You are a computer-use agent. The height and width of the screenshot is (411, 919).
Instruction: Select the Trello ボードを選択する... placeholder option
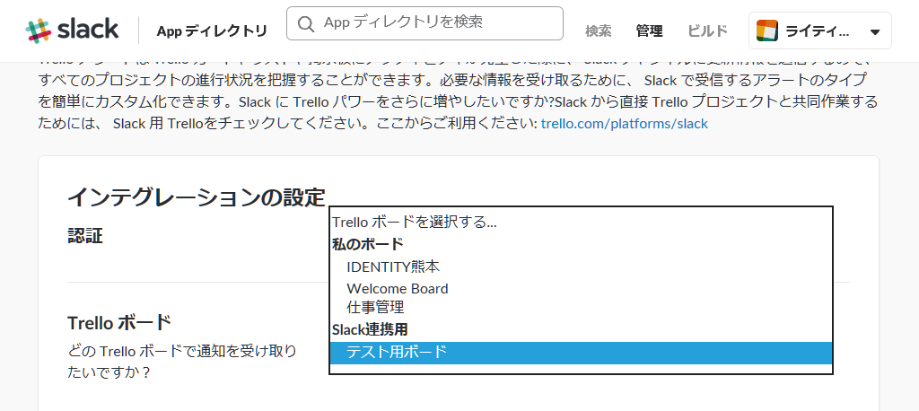415,222
